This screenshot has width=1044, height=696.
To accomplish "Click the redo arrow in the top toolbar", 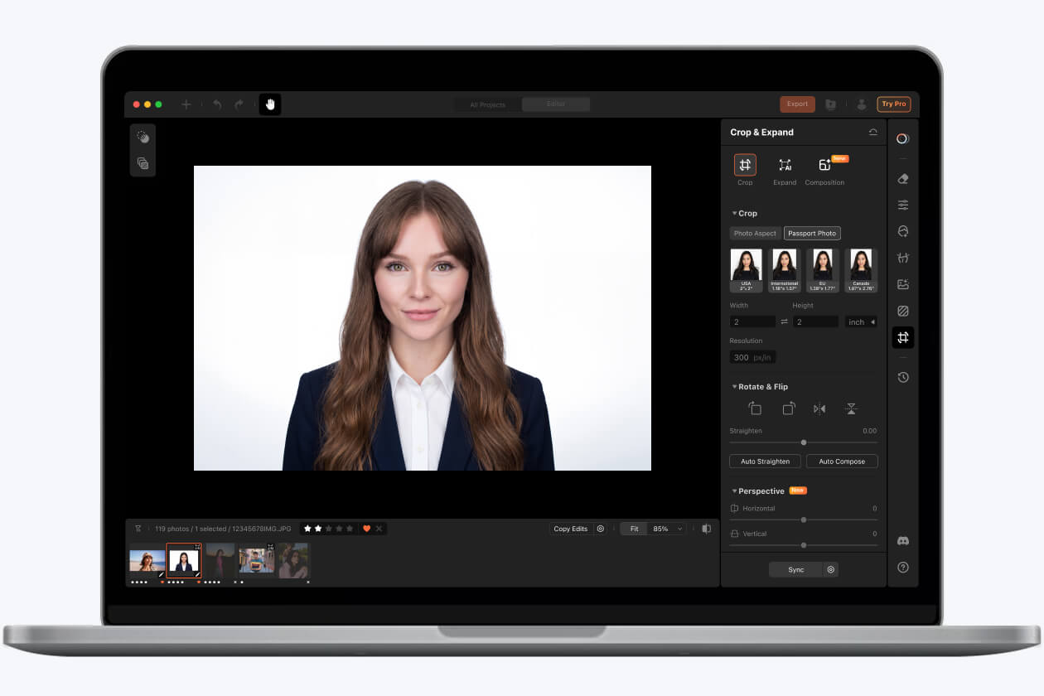I will point(239,104).
